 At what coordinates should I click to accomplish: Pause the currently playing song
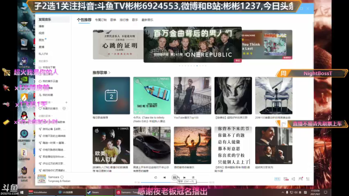click(x=174, y=177)
